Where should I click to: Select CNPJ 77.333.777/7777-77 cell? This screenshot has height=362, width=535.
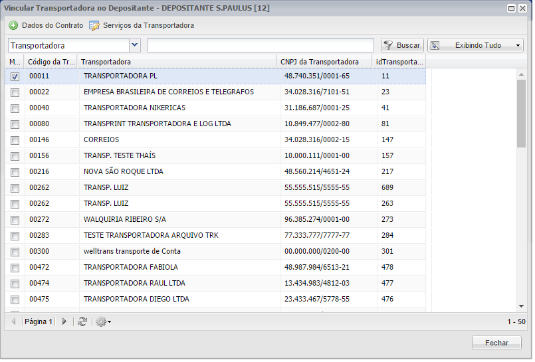click(x=328, y=235)
